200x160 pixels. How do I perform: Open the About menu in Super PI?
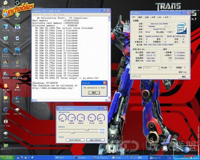(48, 15)
